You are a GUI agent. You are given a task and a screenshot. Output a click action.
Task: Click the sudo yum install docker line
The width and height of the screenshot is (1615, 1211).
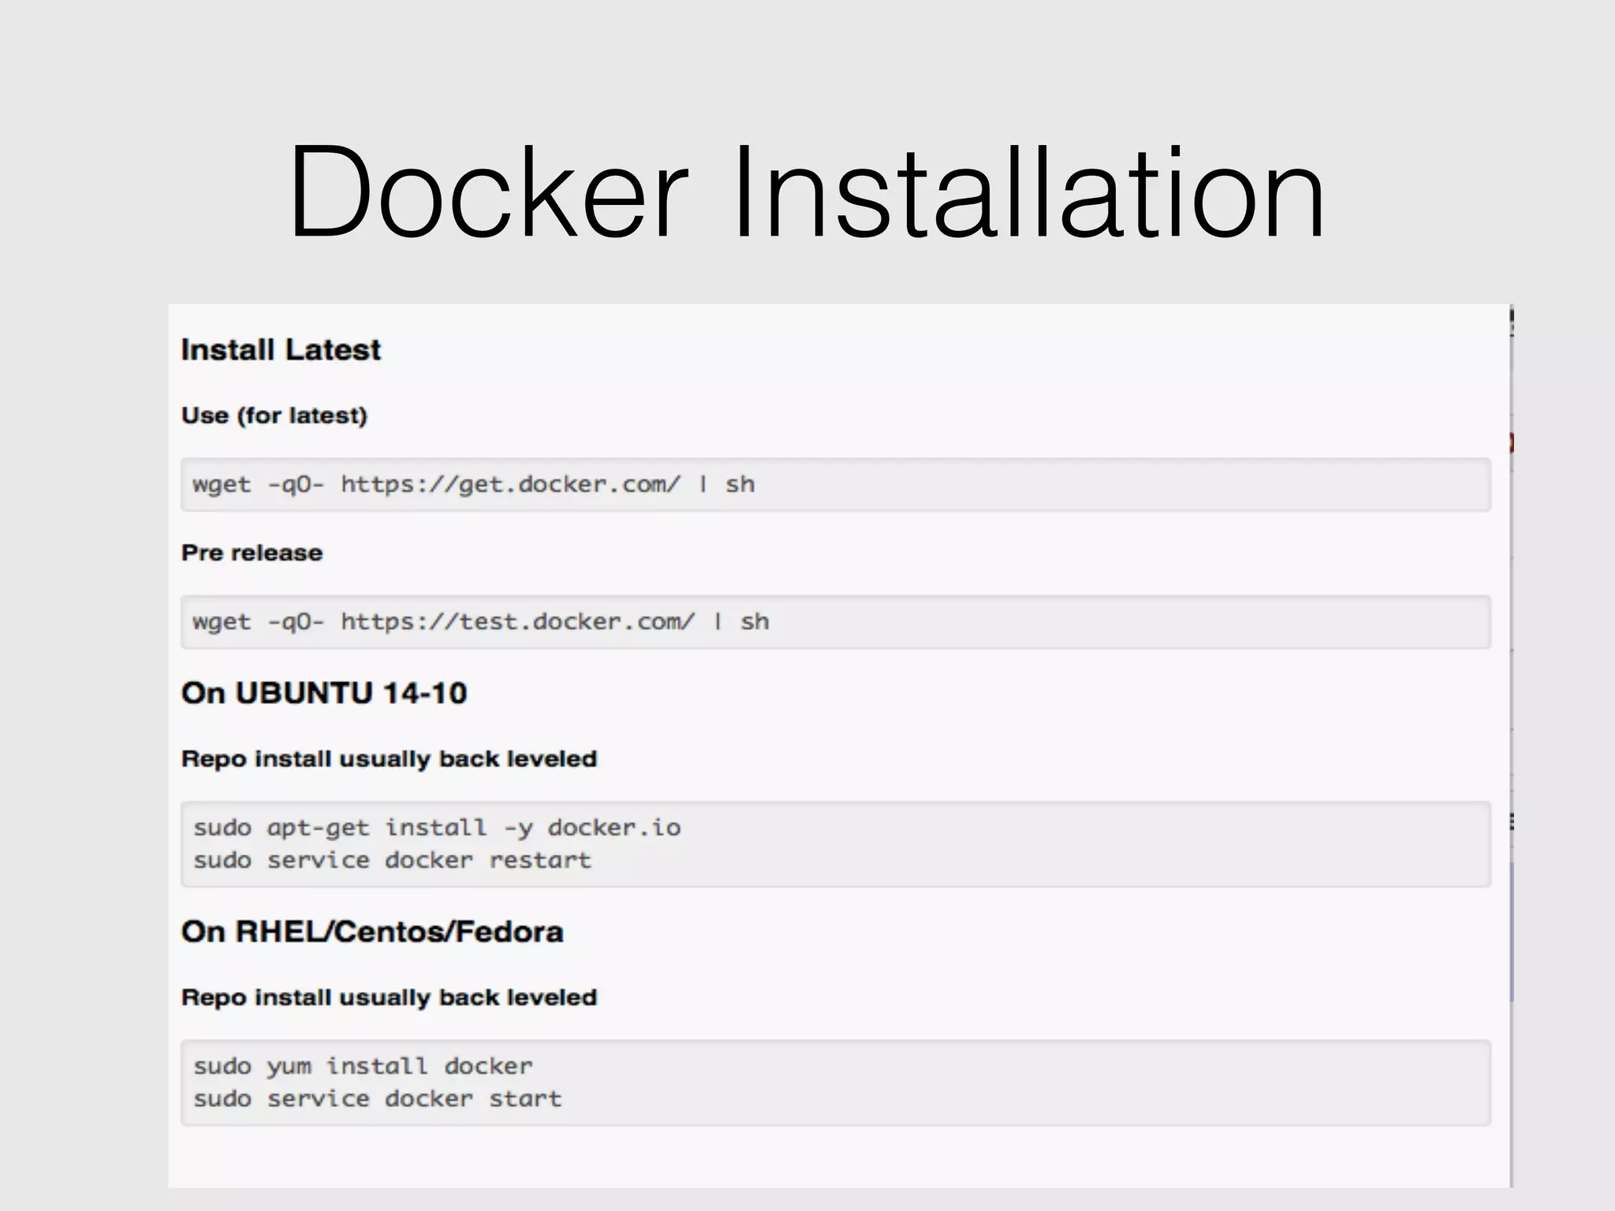363,1066
